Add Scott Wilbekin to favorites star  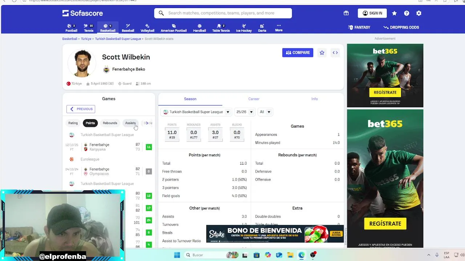point(322,53)
